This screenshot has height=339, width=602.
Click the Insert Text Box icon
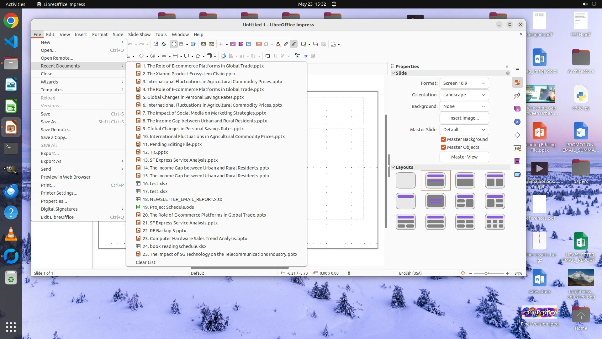coord(259,44)
